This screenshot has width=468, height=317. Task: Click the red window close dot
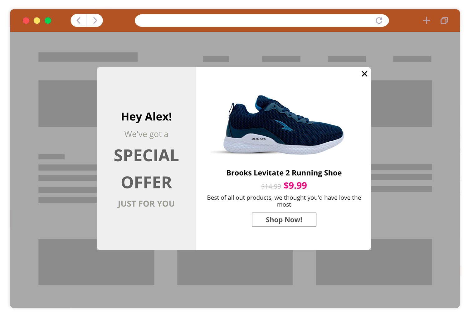point(26,21)
